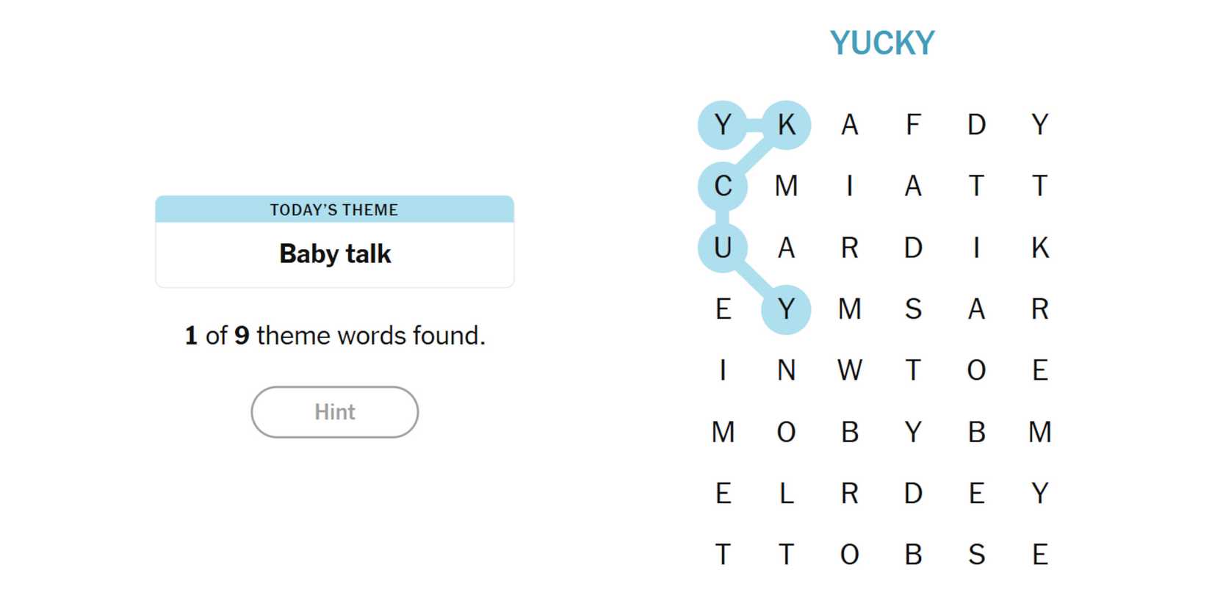Select the S between M and A
Image resolution: width=1212 pixels, height=606 pixels.
click(913, 309)
